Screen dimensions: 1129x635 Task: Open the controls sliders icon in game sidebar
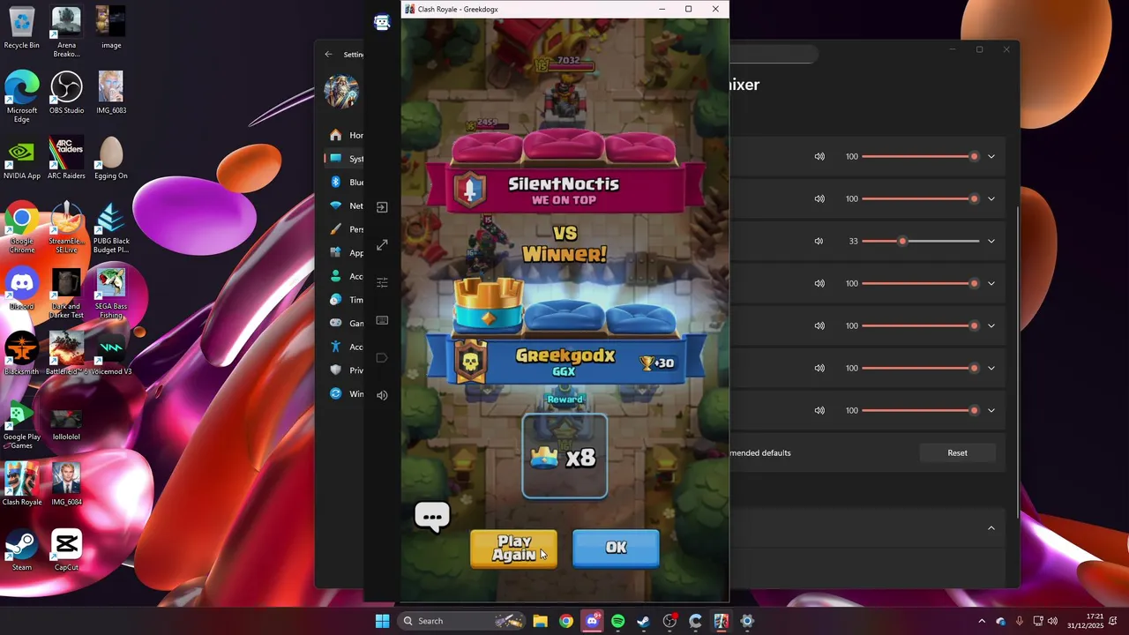(382, 283)
